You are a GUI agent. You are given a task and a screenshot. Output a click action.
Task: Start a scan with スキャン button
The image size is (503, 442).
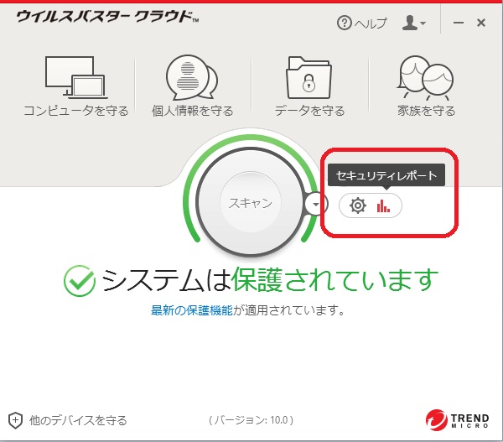pyautogui.click(x=251, y=203)
